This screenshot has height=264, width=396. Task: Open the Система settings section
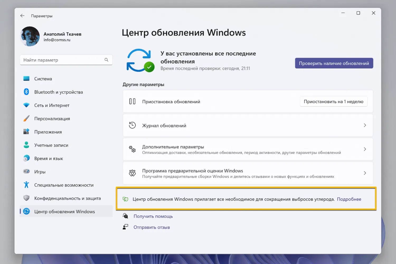(x=43, y=79)
